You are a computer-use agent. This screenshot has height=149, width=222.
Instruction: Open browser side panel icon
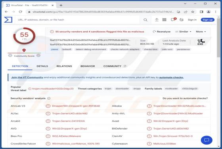click(x=201, y=12)
